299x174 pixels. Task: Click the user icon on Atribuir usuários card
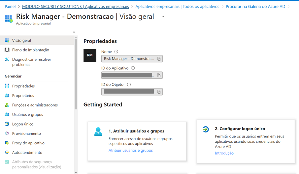coord(98,131)
